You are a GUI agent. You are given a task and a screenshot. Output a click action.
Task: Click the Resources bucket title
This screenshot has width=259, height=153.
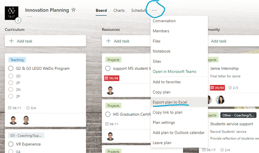click(x=111, y=30)
